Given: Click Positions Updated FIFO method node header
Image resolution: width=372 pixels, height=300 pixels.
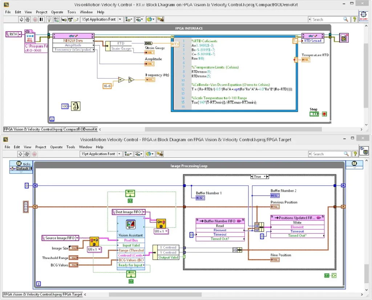Looking at the screenshot, I should coord(298,217).
